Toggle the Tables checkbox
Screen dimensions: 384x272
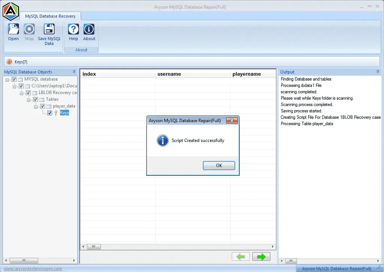(36, 100)
